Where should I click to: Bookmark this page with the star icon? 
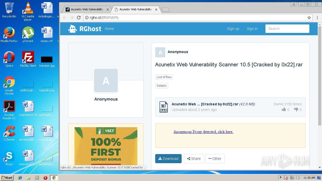309,18
